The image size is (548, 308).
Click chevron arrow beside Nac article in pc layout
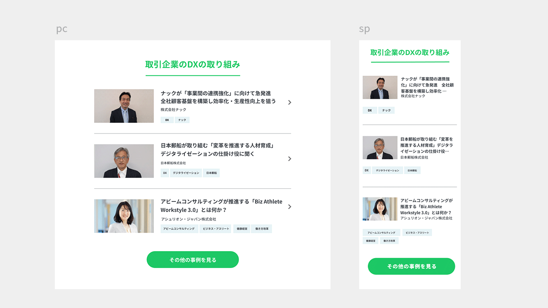pyautogui.click(x=290, y=102)
